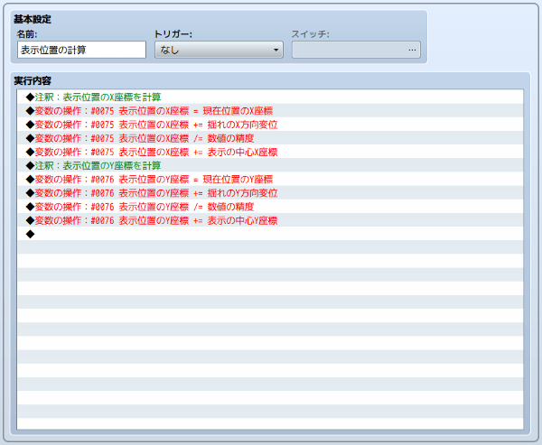Select row 表示位置のX座標 += 表示の中心X座標
The width and height of the screenshot is (542, 445).
point(270,152)
